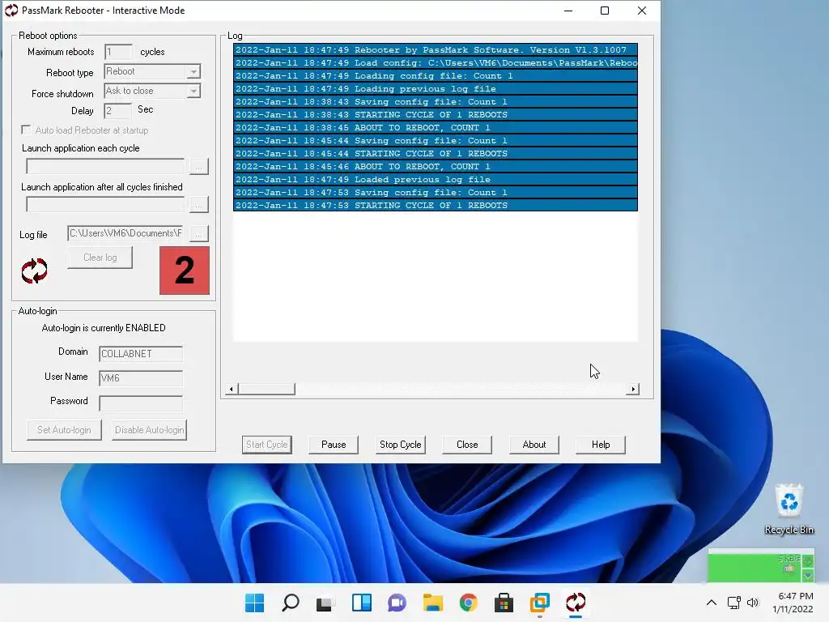Select log line 18:45:44 'Saving config file'

coord(435,141)
